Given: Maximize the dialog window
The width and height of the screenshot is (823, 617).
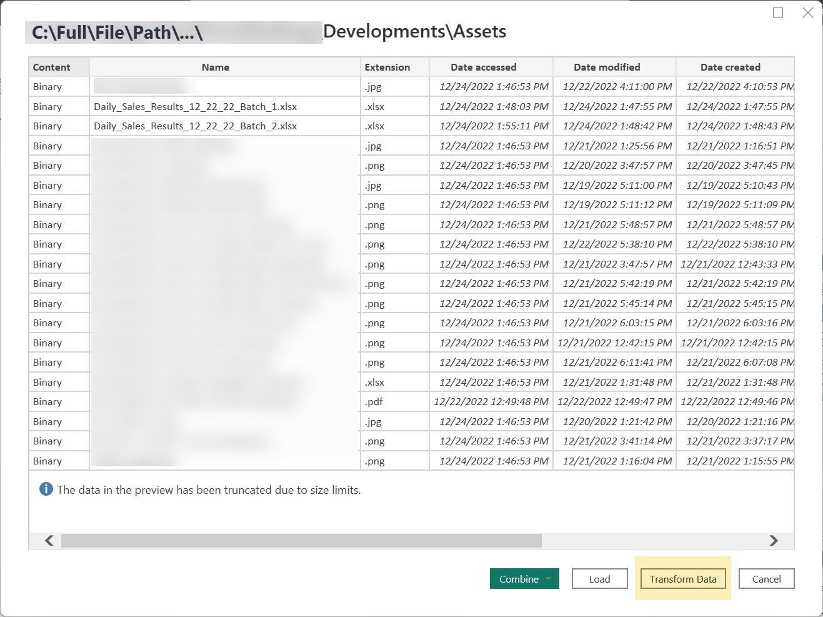Looking at the screenshot, I should (778, 13).
